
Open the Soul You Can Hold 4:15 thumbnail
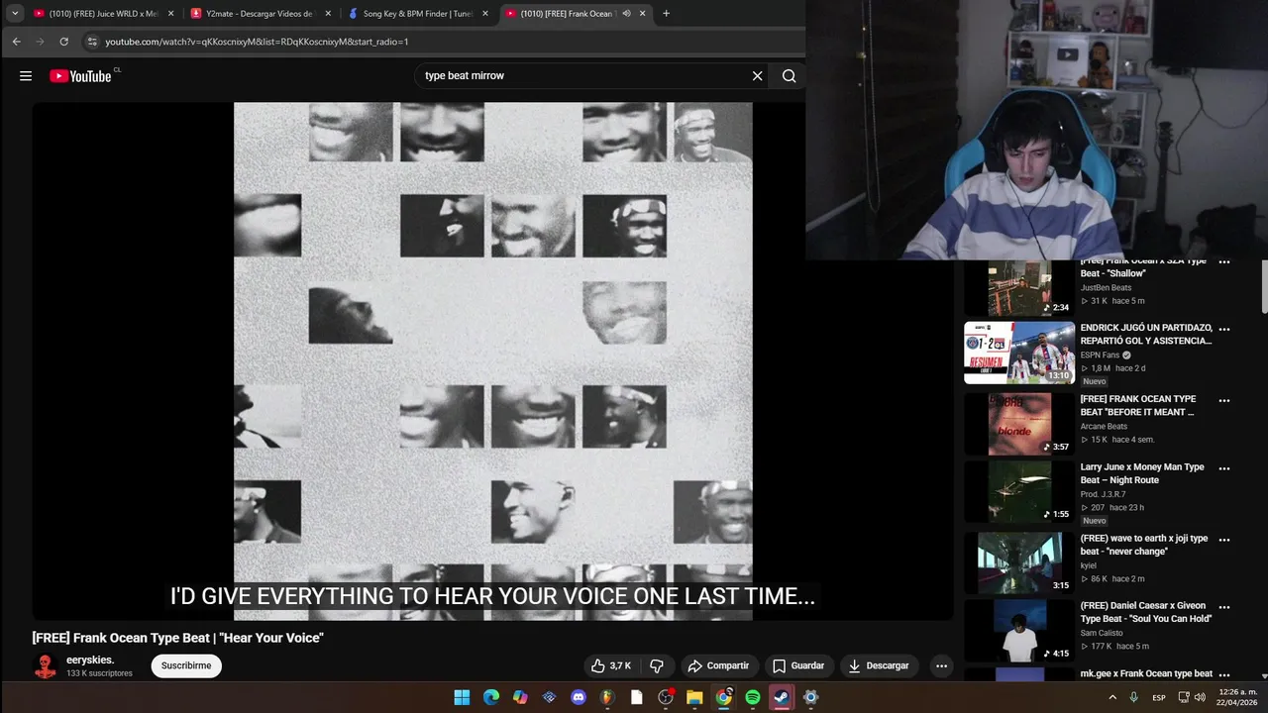click(1019, 631)
